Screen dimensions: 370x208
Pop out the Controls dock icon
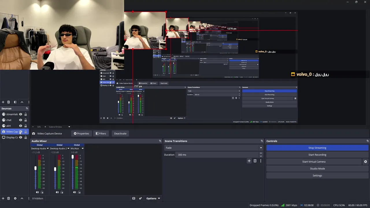point(367,141)
